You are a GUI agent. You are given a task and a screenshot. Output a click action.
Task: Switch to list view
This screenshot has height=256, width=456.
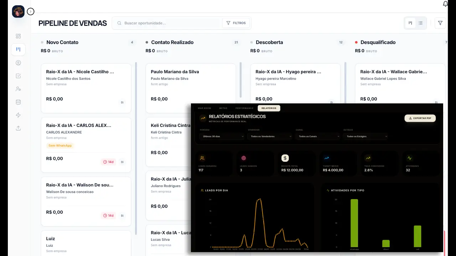pos(420,23)
